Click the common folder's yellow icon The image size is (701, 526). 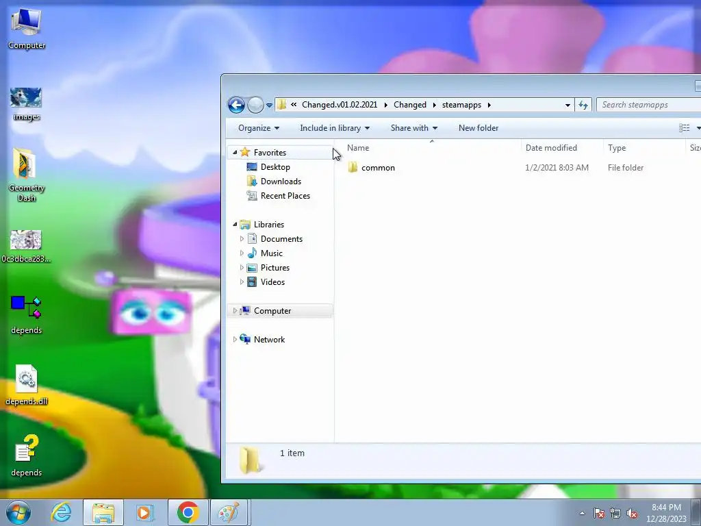coord(353,167)
